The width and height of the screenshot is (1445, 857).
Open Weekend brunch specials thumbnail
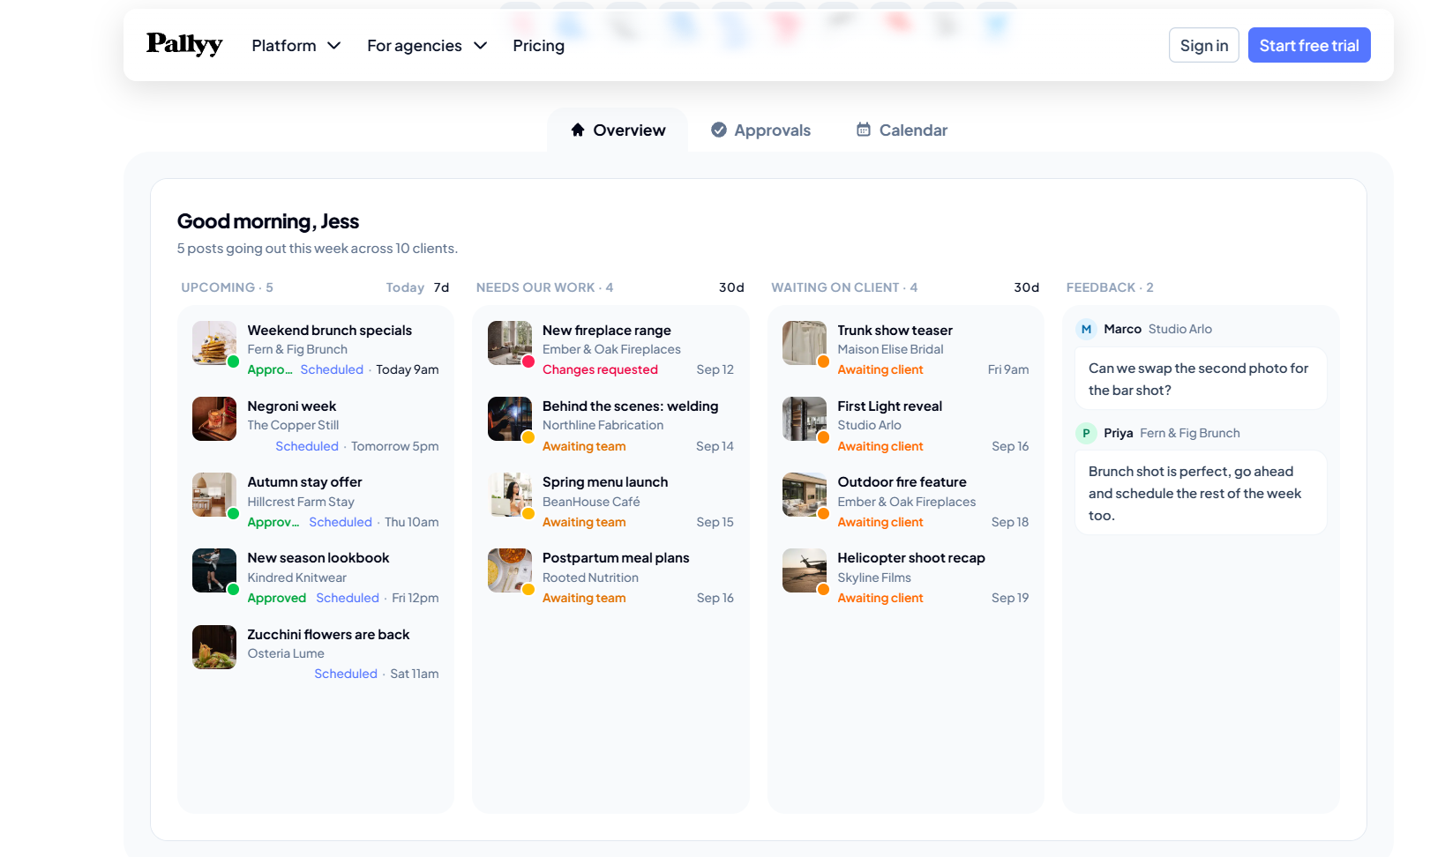point(214,343)
